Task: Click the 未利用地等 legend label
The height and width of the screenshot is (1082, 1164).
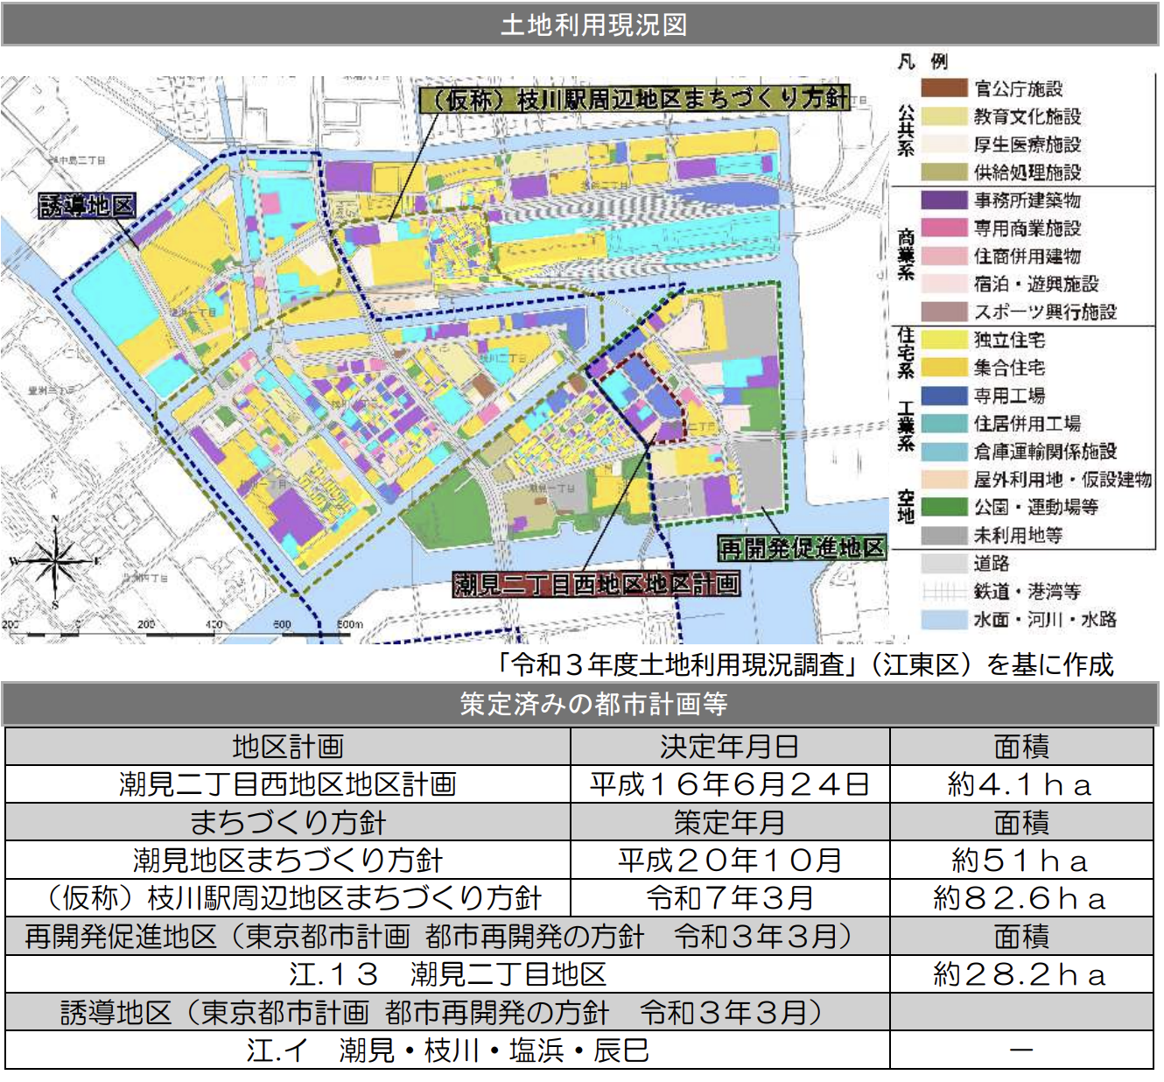Action: tap(1018, 535)
